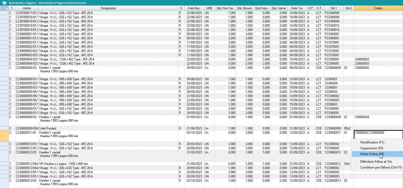
Task: Click the Date Bes. column header
Action: click(193, 8)
